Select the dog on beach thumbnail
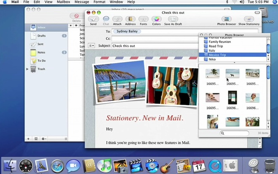The height and width of the screenshot is (174, 278). pos(233,73)
